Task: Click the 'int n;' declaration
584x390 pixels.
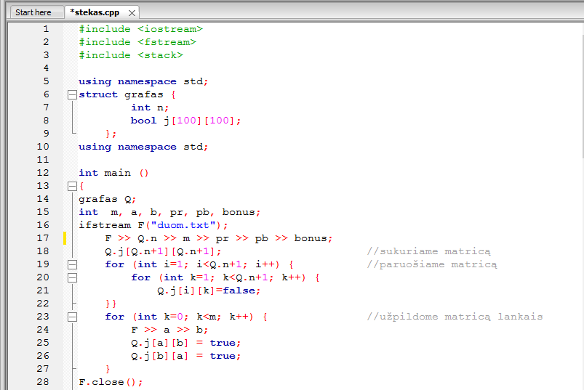Action: coord(150,107)
